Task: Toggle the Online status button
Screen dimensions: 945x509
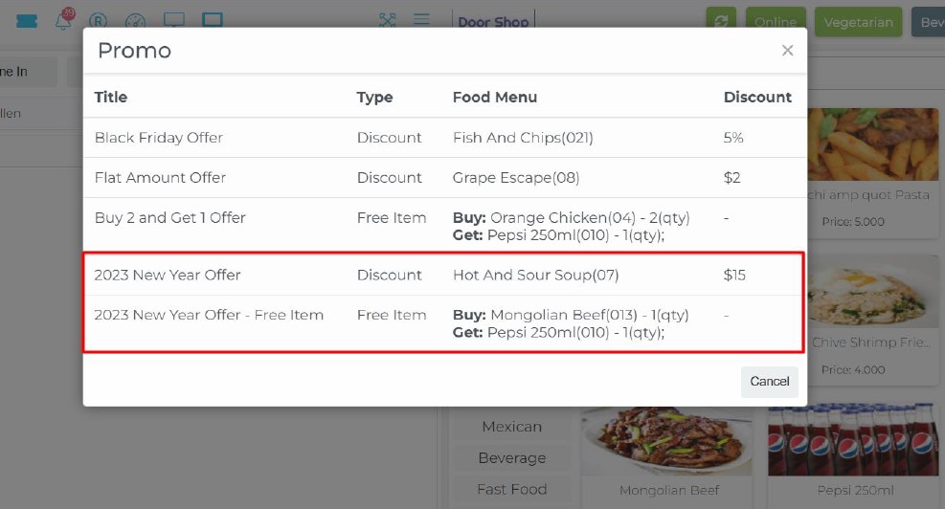Action: pyautogui.click(x=775, y=22)
